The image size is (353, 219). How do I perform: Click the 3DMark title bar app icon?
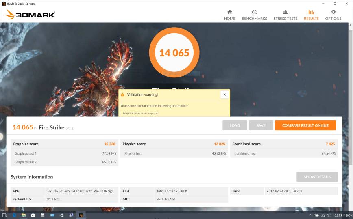pos(4,4)
